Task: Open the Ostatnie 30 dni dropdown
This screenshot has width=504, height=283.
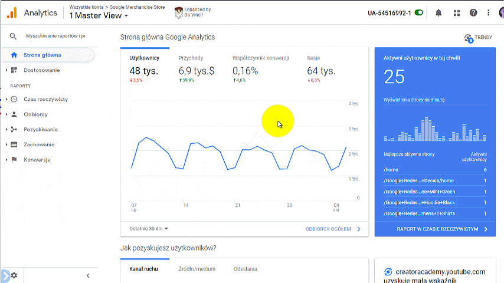Action: pos(149,229)
